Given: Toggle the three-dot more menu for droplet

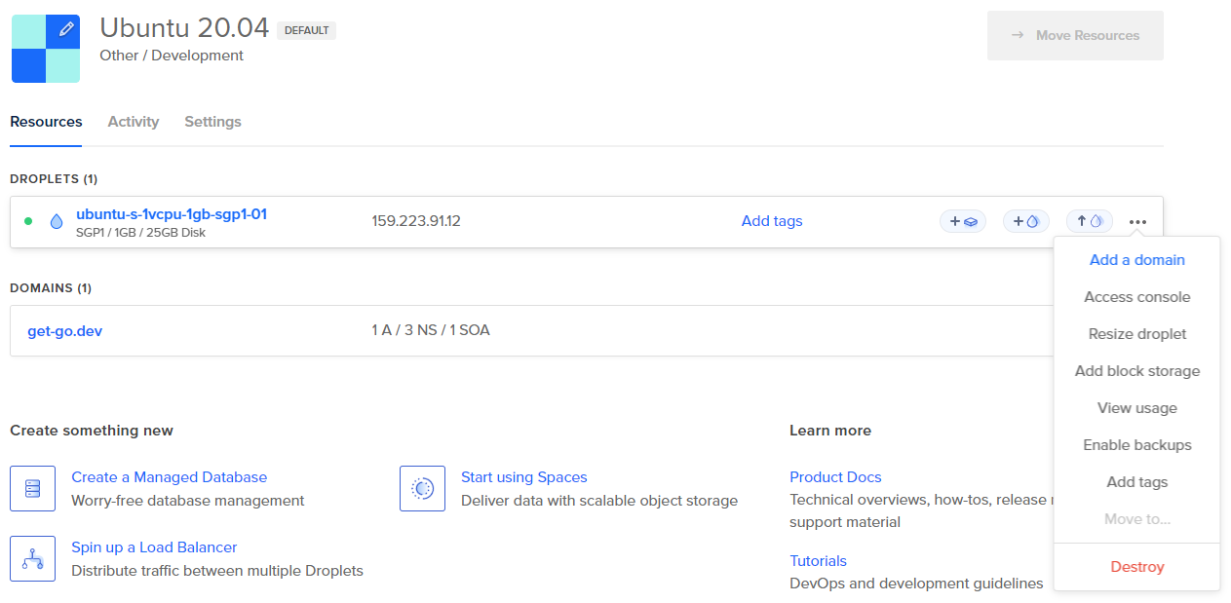Looking at the screenshot, I should click(x=1137, y=222).
